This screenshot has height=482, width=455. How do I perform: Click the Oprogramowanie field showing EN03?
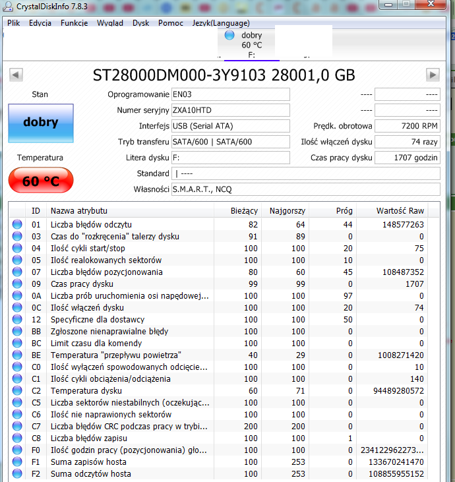tap(231, 94)
